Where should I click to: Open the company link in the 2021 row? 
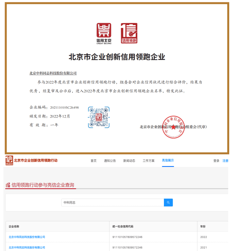click(x=27, y=247)
